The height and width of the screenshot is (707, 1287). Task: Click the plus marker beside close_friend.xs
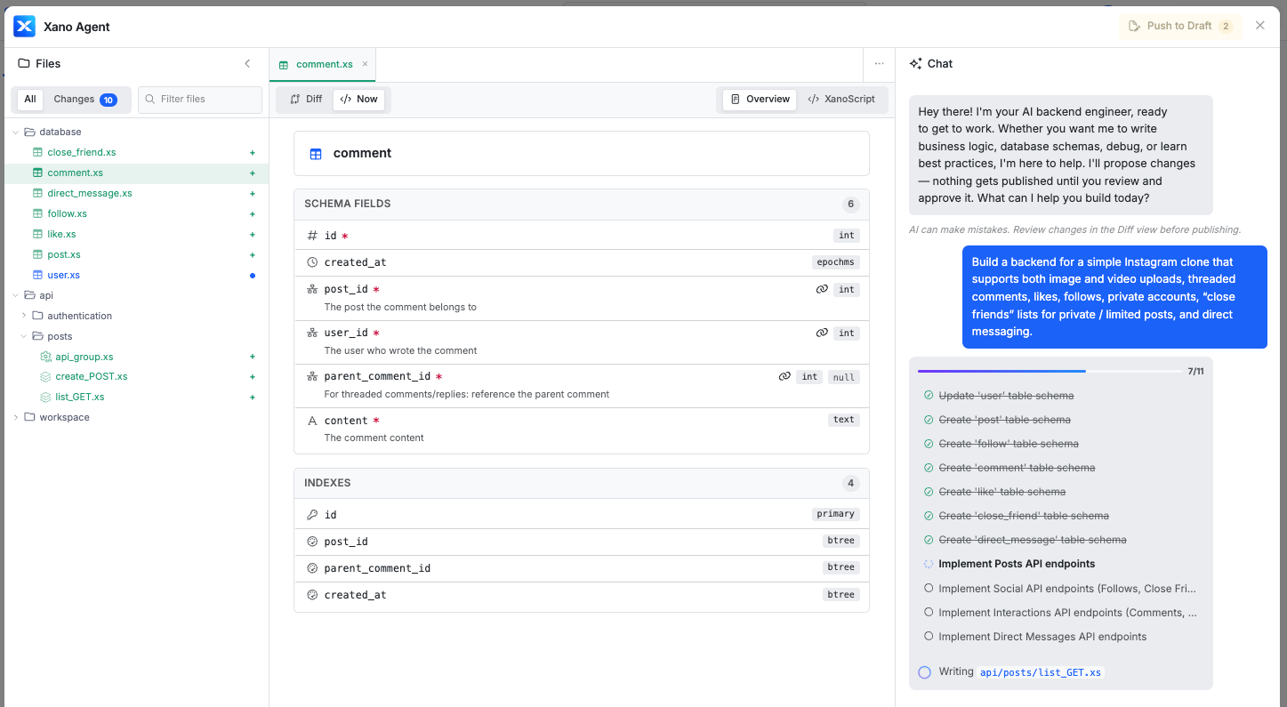point(253,153)
